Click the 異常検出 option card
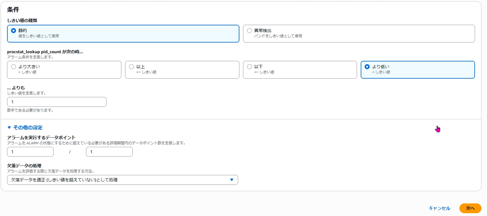 click(x=360, y=32)
